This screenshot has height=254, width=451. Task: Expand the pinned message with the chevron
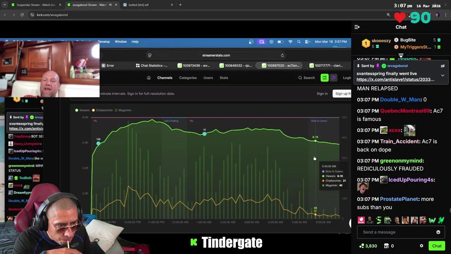(443, 75)
